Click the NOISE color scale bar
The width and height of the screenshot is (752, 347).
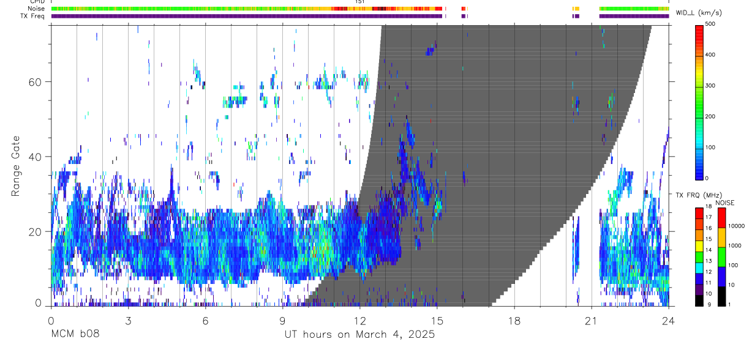721,256
